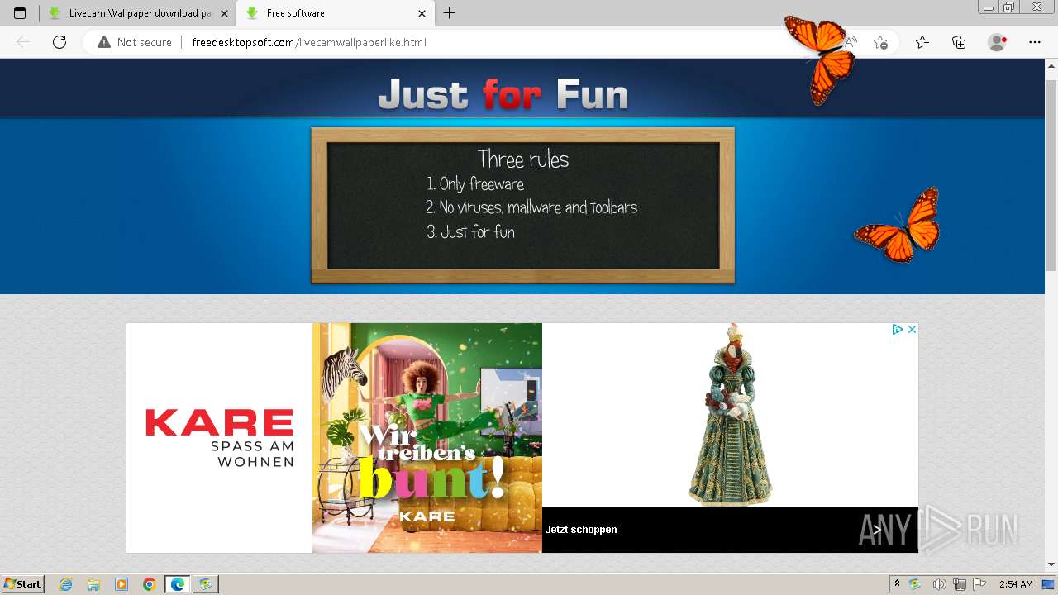This screenshot has width=1058, height=595.
Task: Open media player from taskbar
Action: [122, 584]
